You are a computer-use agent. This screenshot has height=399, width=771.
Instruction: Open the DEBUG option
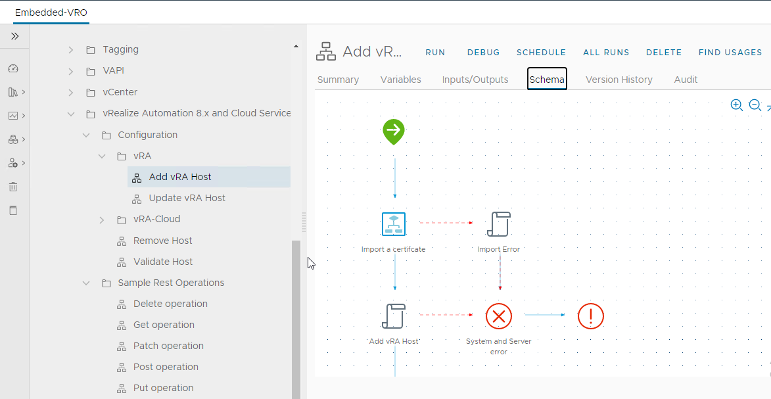point(483,52)
